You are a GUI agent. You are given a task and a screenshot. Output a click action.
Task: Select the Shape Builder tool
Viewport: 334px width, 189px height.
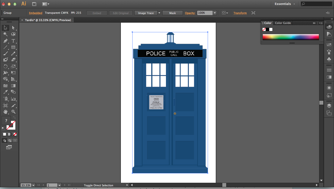[x=5, y=79]
